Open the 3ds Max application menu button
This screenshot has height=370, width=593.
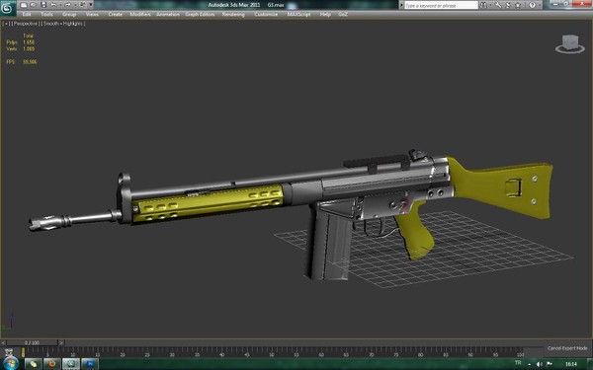(7, 8)
